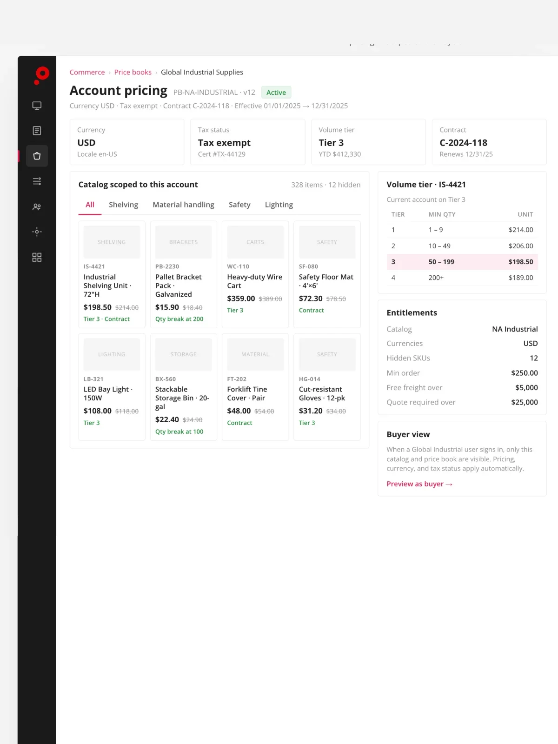Click Preview as buyer link

pyautogui.click(x=419, y=484)
